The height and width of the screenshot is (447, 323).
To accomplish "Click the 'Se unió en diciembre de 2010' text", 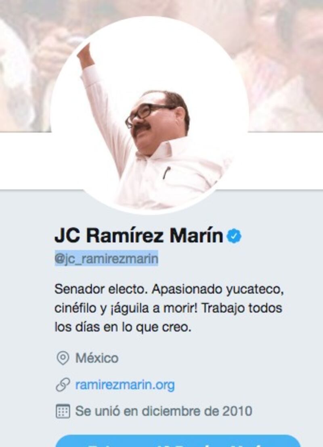I will pos(164,411).
